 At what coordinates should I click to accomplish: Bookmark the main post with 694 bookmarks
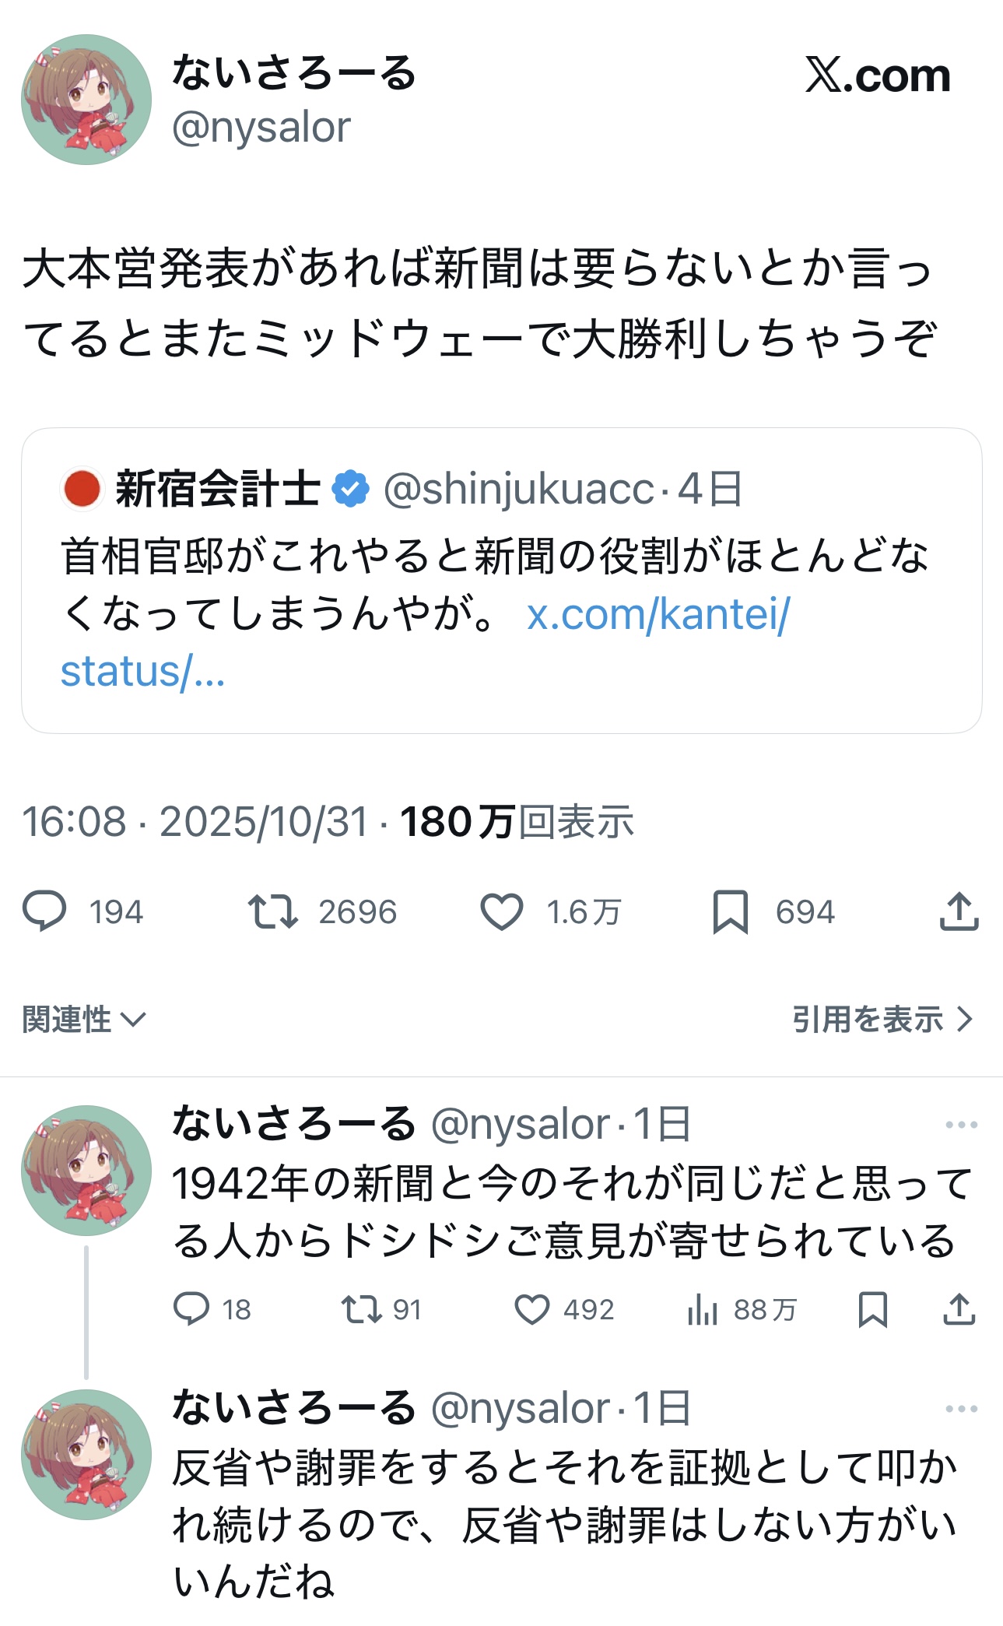point(730,911)
